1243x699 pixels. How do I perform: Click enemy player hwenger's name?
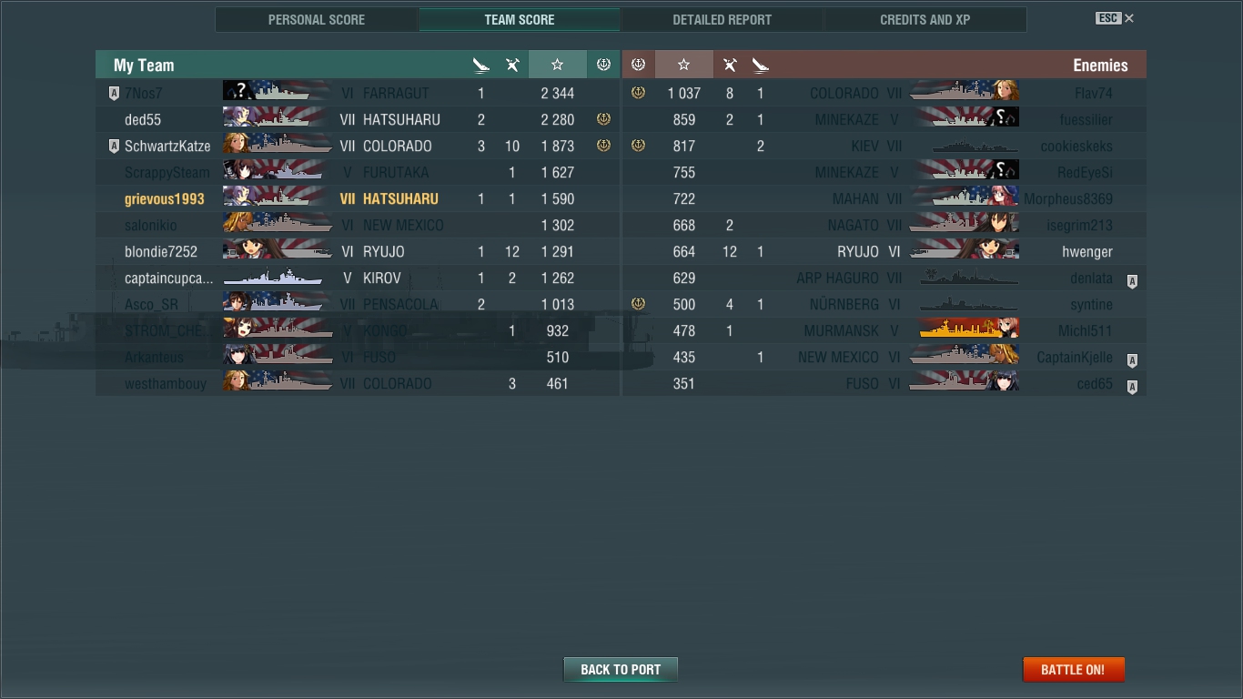(x=1087, y=251)
